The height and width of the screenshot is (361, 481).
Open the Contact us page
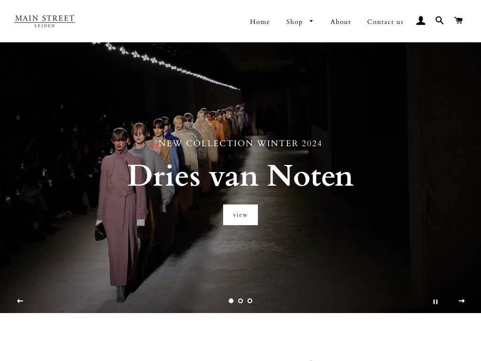(x=385, y=22)
